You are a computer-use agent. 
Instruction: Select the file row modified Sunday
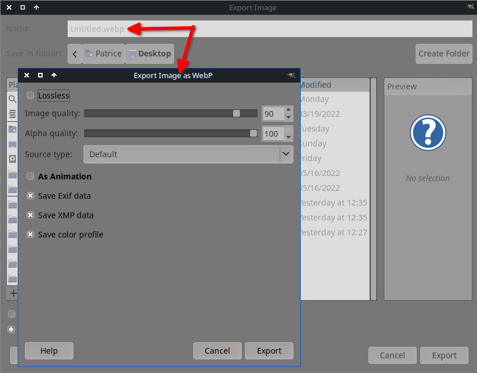point(335,144)
